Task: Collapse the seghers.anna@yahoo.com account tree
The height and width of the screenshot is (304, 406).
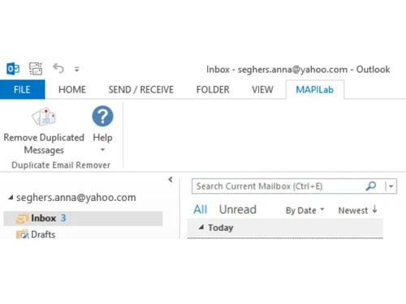Action: pyautogui.click(x=11, y=198)
